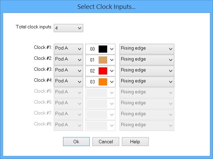Expand Clock #3 channel 02 selector
Screen dimensions: 213x159
100,71
